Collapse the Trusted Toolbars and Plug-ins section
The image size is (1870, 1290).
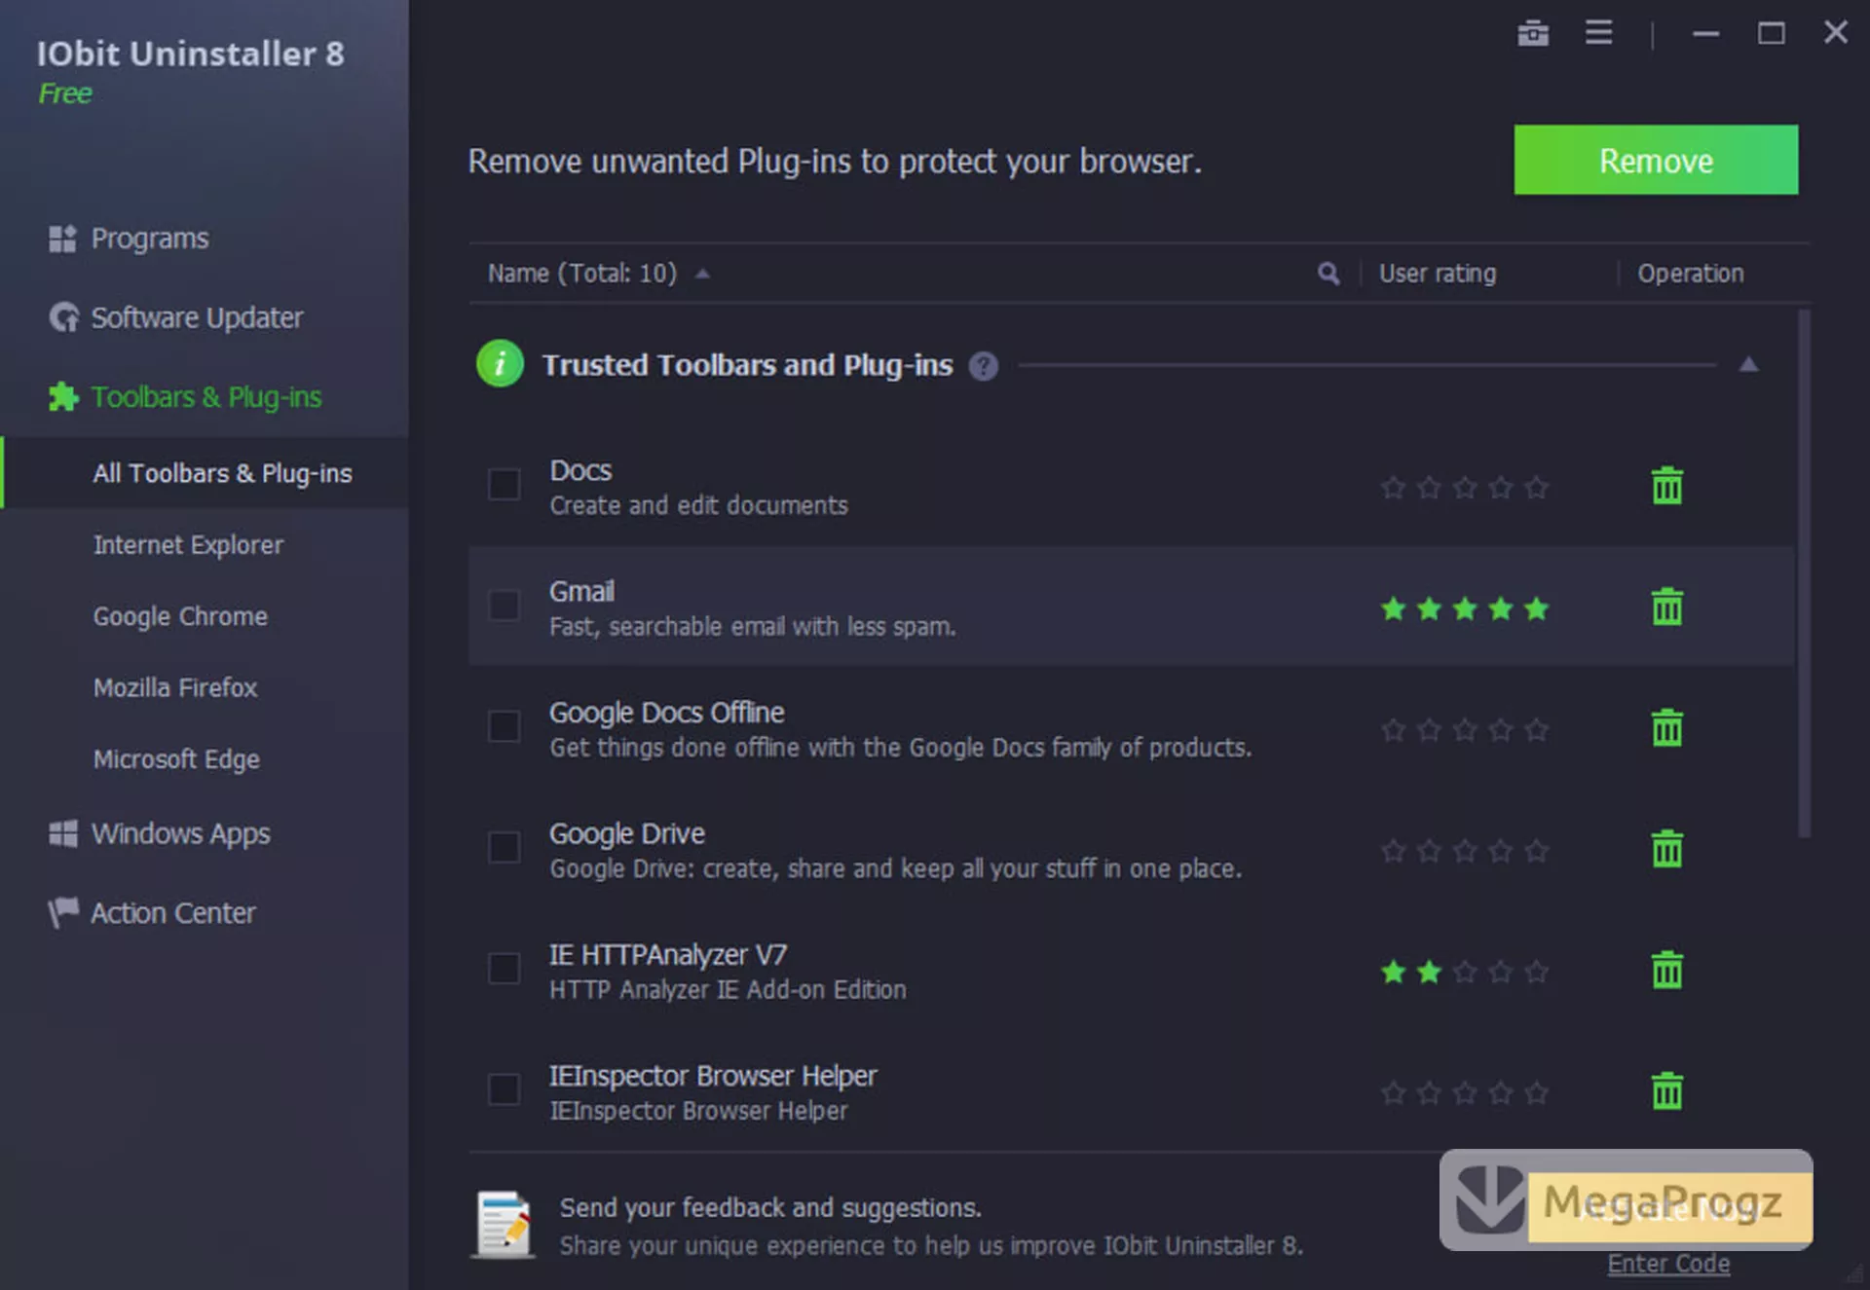click(1748, 364)
